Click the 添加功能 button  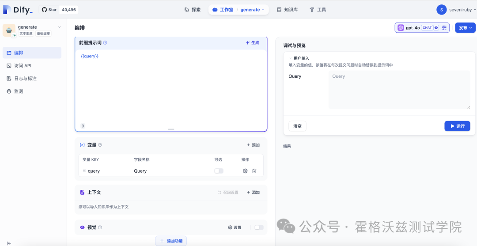tap(171, 241)
